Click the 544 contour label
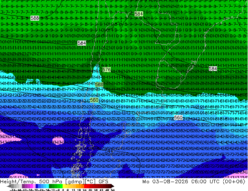This screenshot has width=248, height=191. 109,151
